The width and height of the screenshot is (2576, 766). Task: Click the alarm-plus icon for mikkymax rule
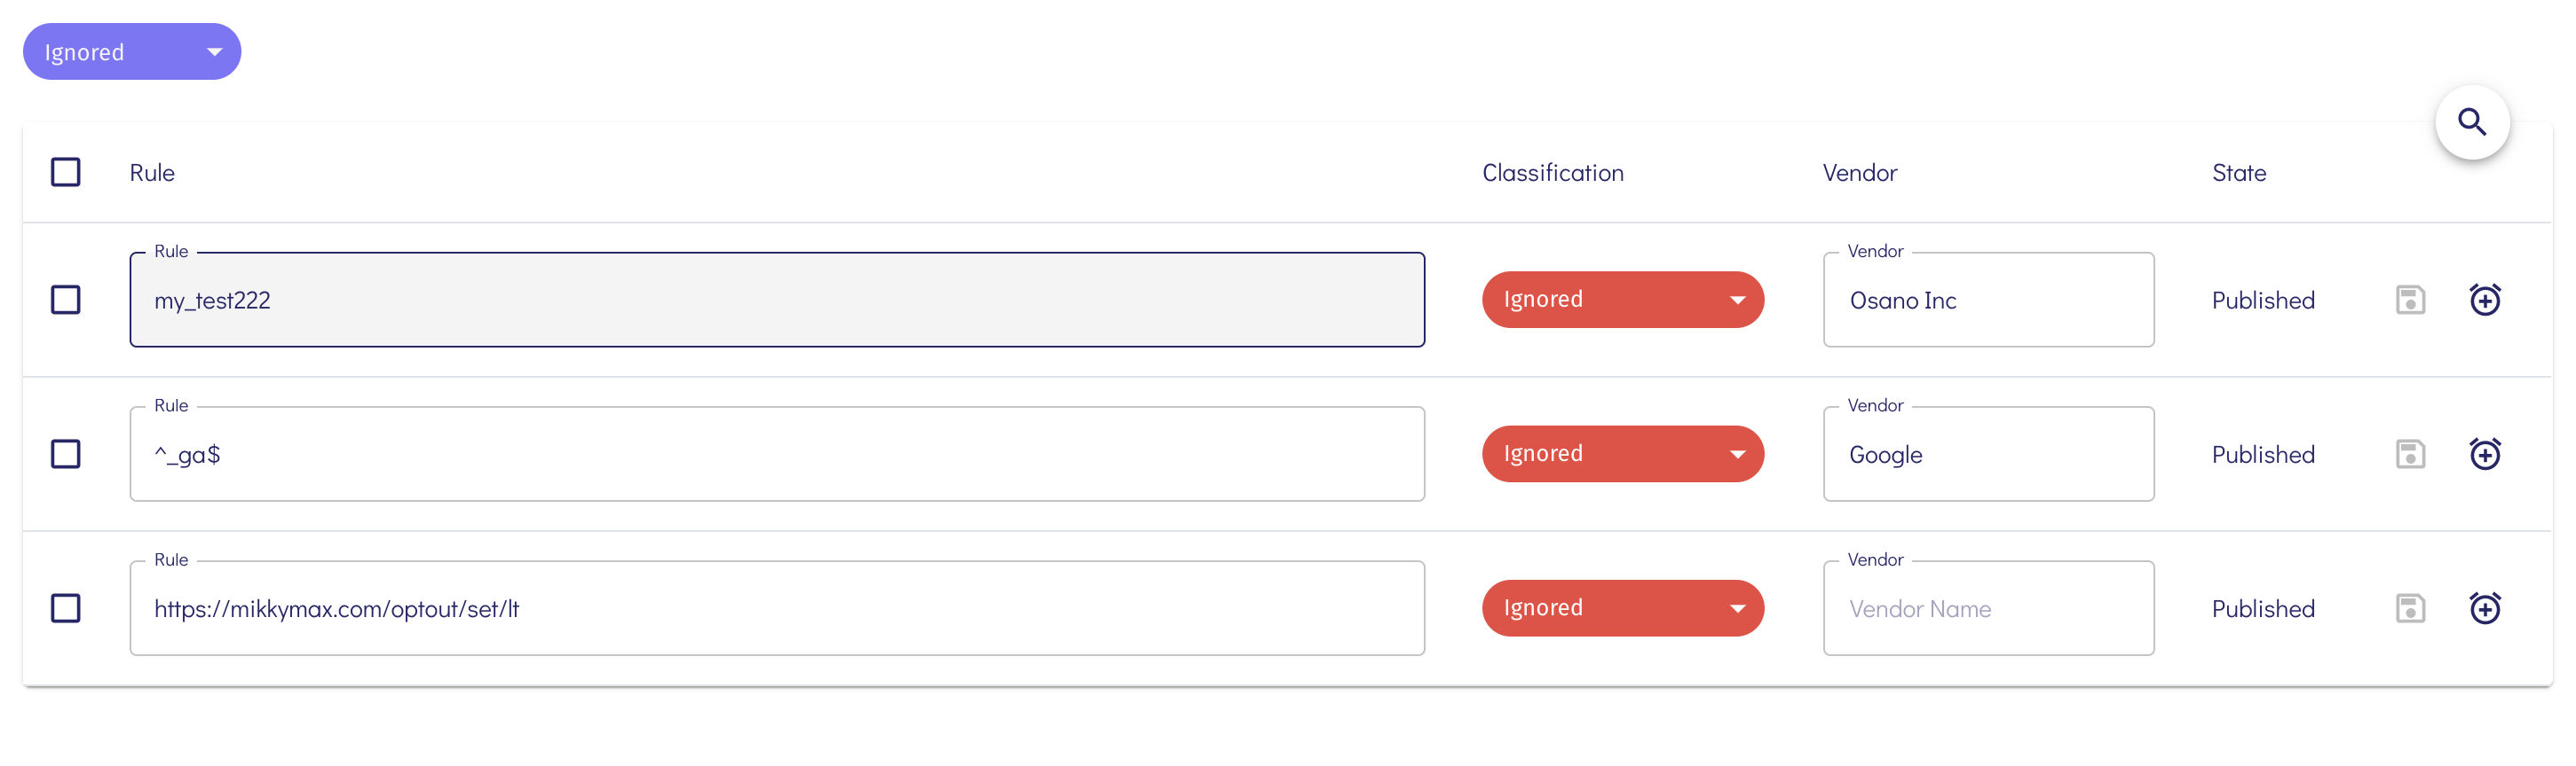[2485, 608]
